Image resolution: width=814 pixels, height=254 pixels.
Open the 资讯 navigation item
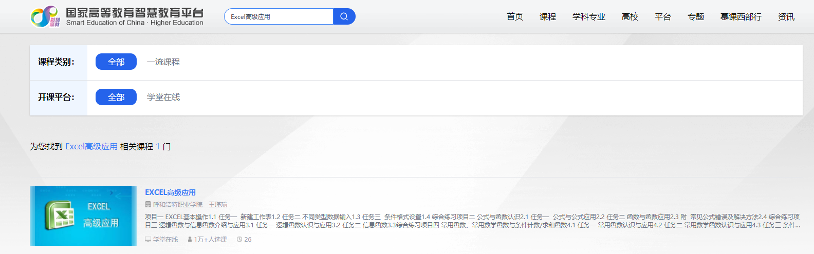(x=786, y=16)
